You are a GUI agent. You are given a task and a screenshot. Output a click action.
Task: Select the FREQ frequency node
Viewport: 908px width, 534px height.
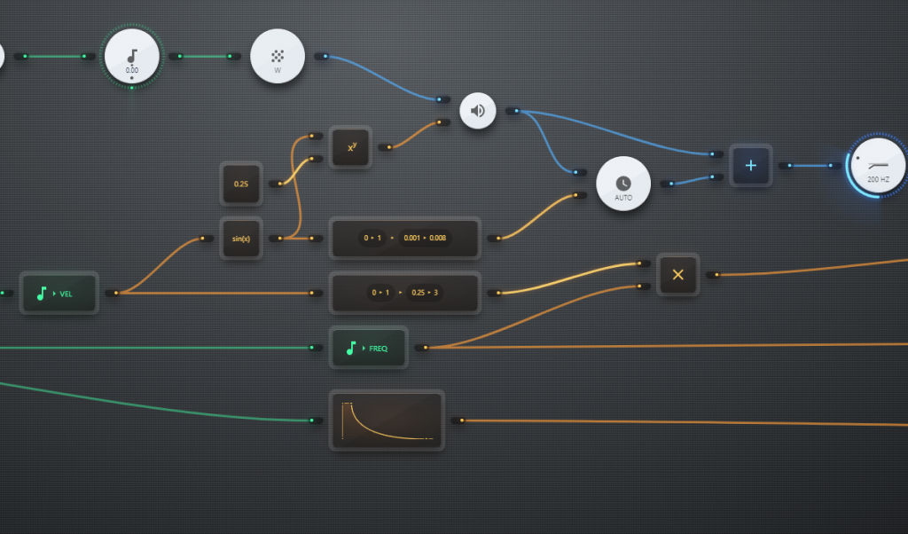point(368,348)
